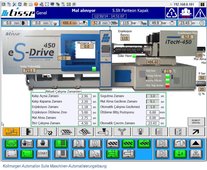
Task: Click the ROBOT SINYAL button
Action: point(196,122)
